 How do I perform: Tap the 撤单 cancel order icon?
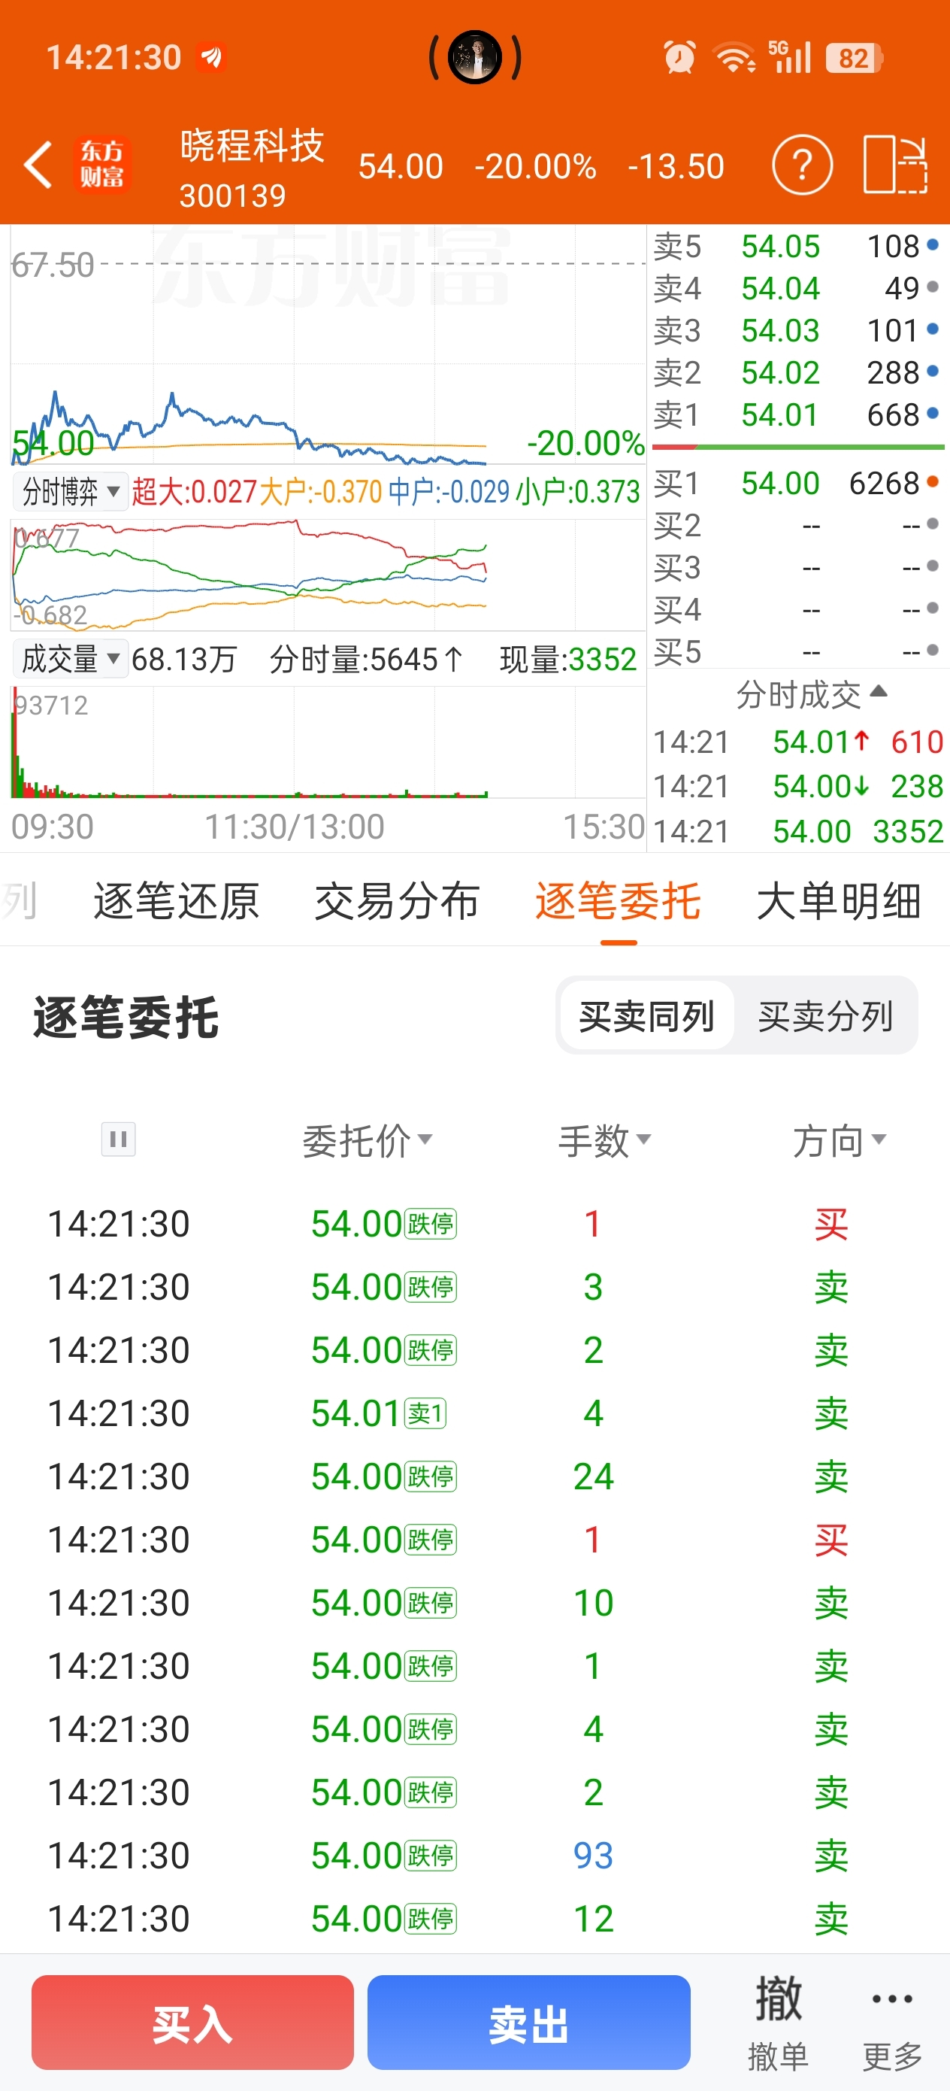click(x=778, y=2021)
